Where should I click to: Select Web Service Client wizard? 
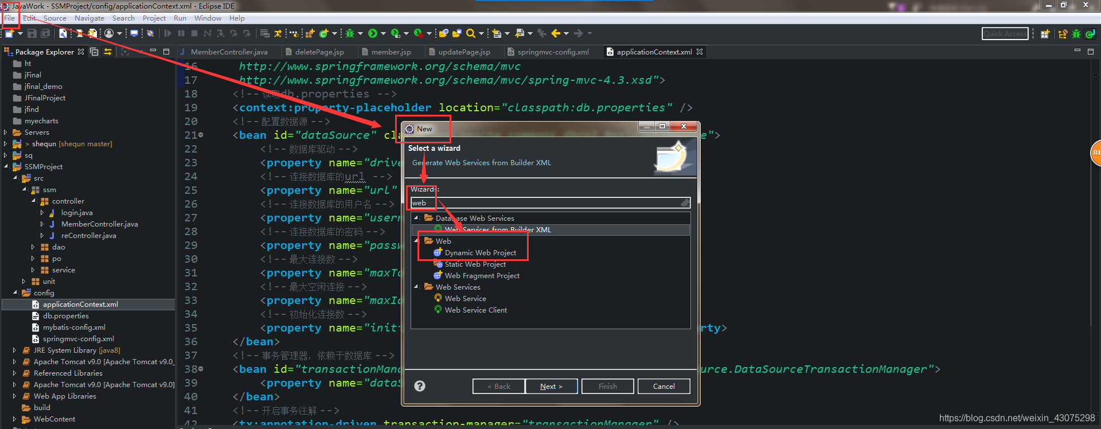(475, 310)
